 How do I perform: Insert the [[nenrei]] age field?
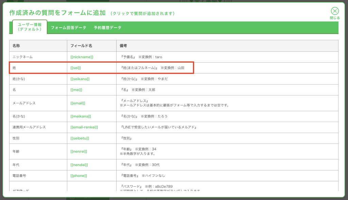click(79, 151)
